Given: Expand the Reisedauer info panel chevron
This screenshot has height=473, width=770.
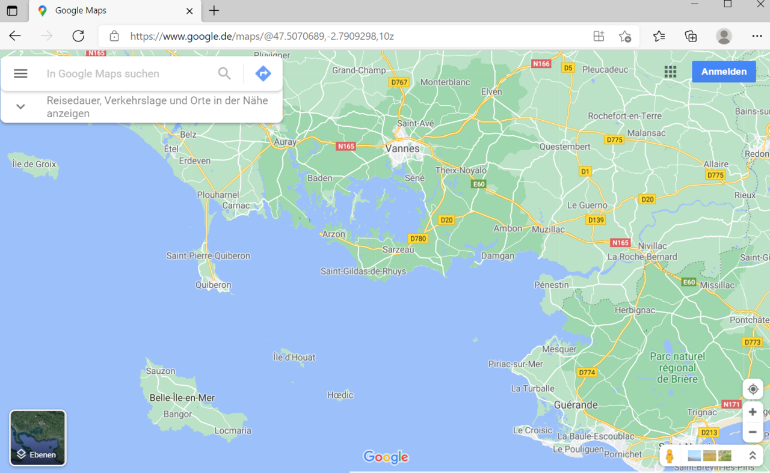Looking at the screenshot, I should click(x=20, y=106).
